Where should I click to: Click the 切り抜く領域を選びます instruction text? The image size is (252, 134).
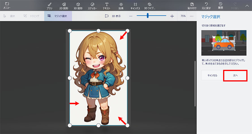[x=213, y=26]
